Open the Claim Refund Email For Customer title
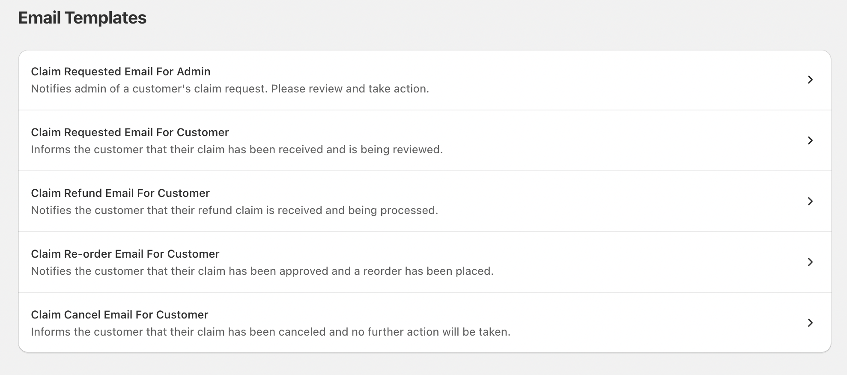Screen dimensions: 847x375 pos(120,193)
